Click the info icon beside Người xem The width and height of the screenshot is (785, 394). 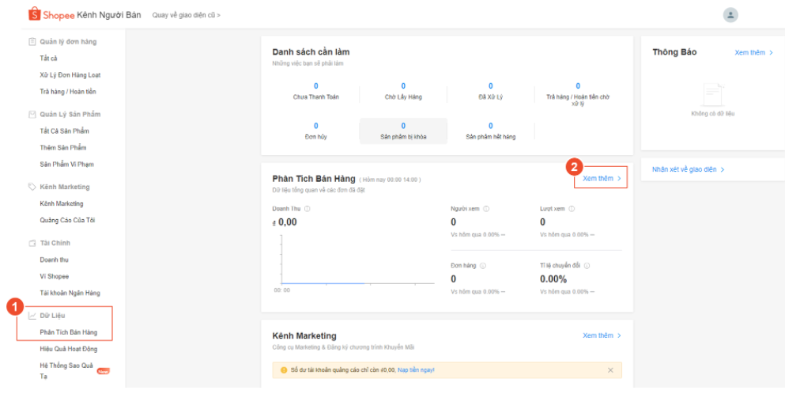click(x=486, y=209)
